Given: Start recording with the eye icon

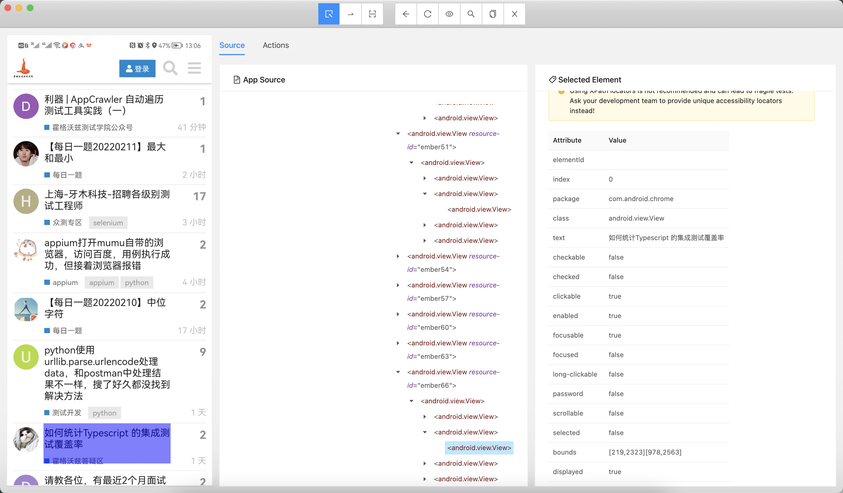Looking at the screenshot, I should (x=449, y=14).
